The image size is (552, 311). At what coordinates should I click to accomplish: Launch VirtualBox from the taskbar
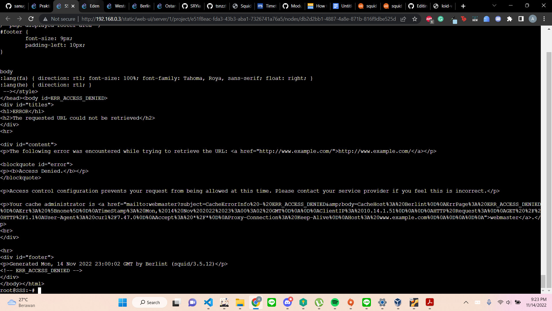pyautogui.click(x=398, y=303)
